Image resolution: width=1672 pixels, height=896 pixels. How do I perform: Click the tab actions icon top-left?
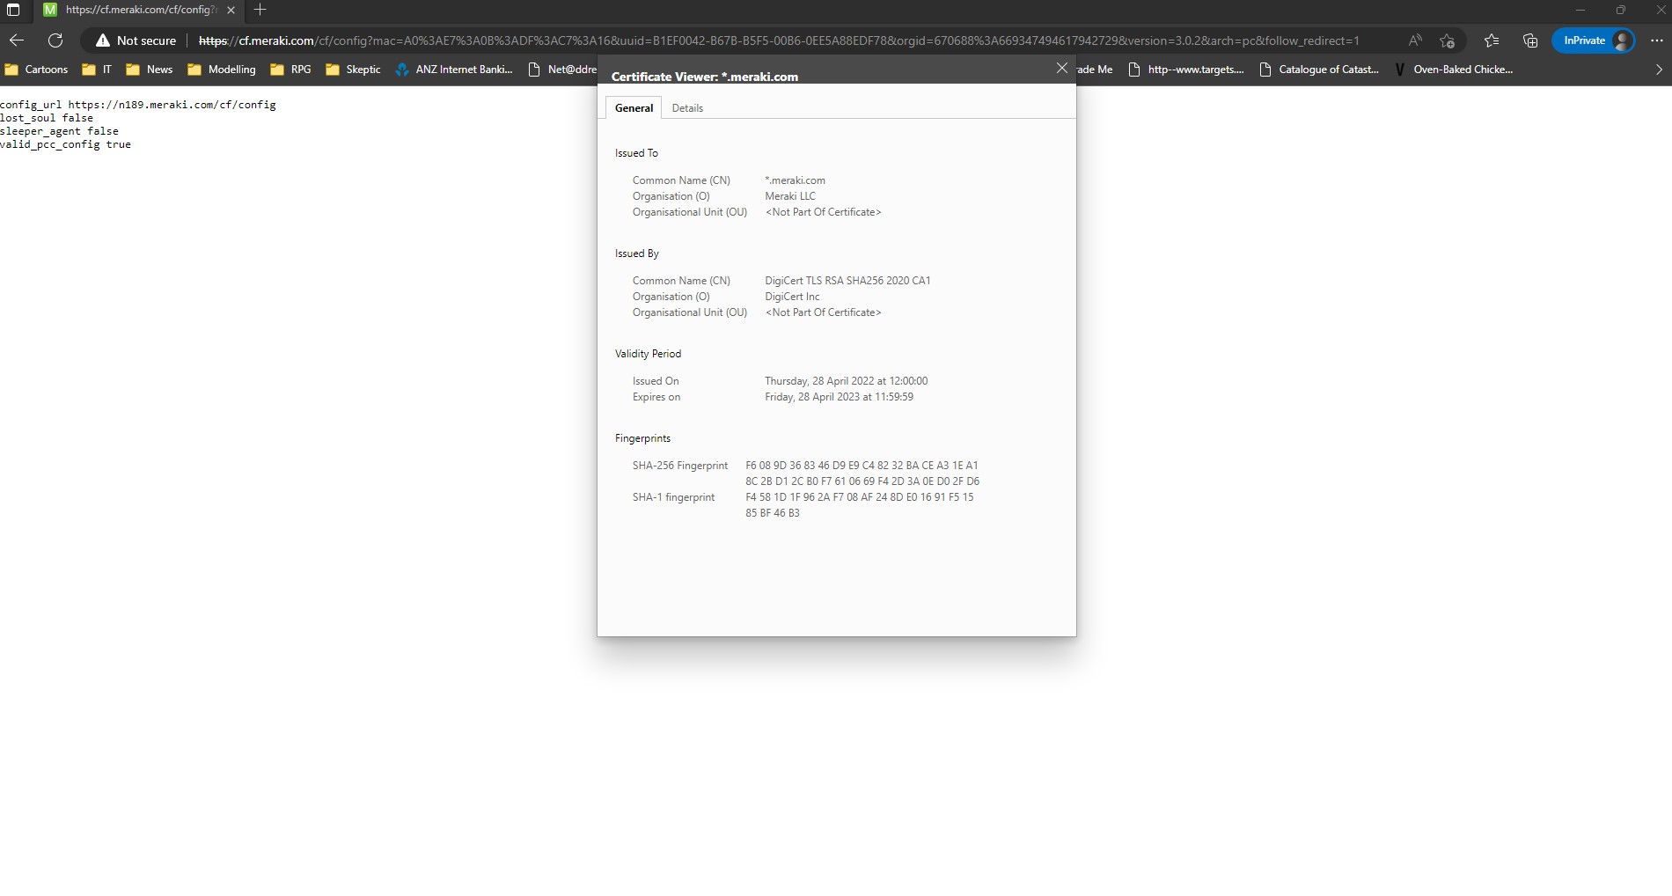click(x=13, y=10)
